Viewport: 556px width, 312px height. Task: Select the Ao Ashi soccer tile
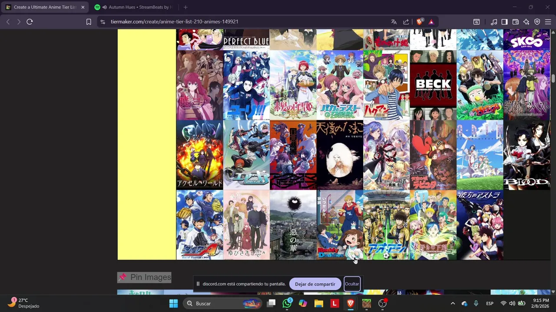[x=386, y=225]
